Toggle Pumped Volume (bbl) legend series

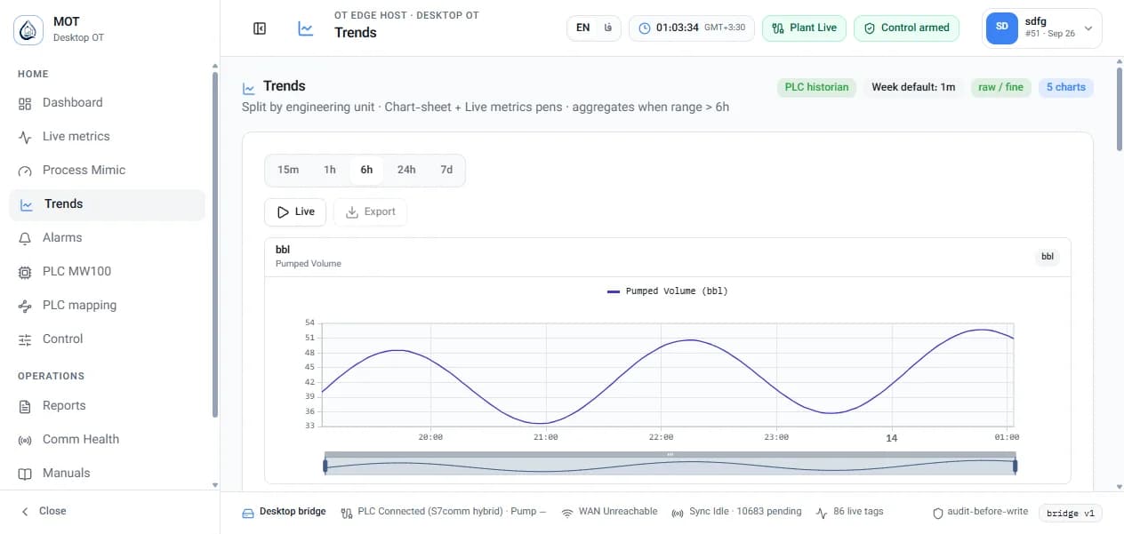[x=667, y=291]
